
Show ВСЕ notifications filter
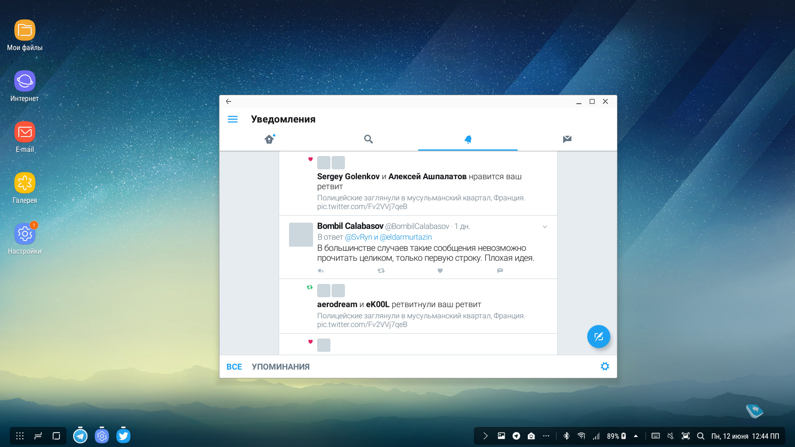(x=234, y=367)
